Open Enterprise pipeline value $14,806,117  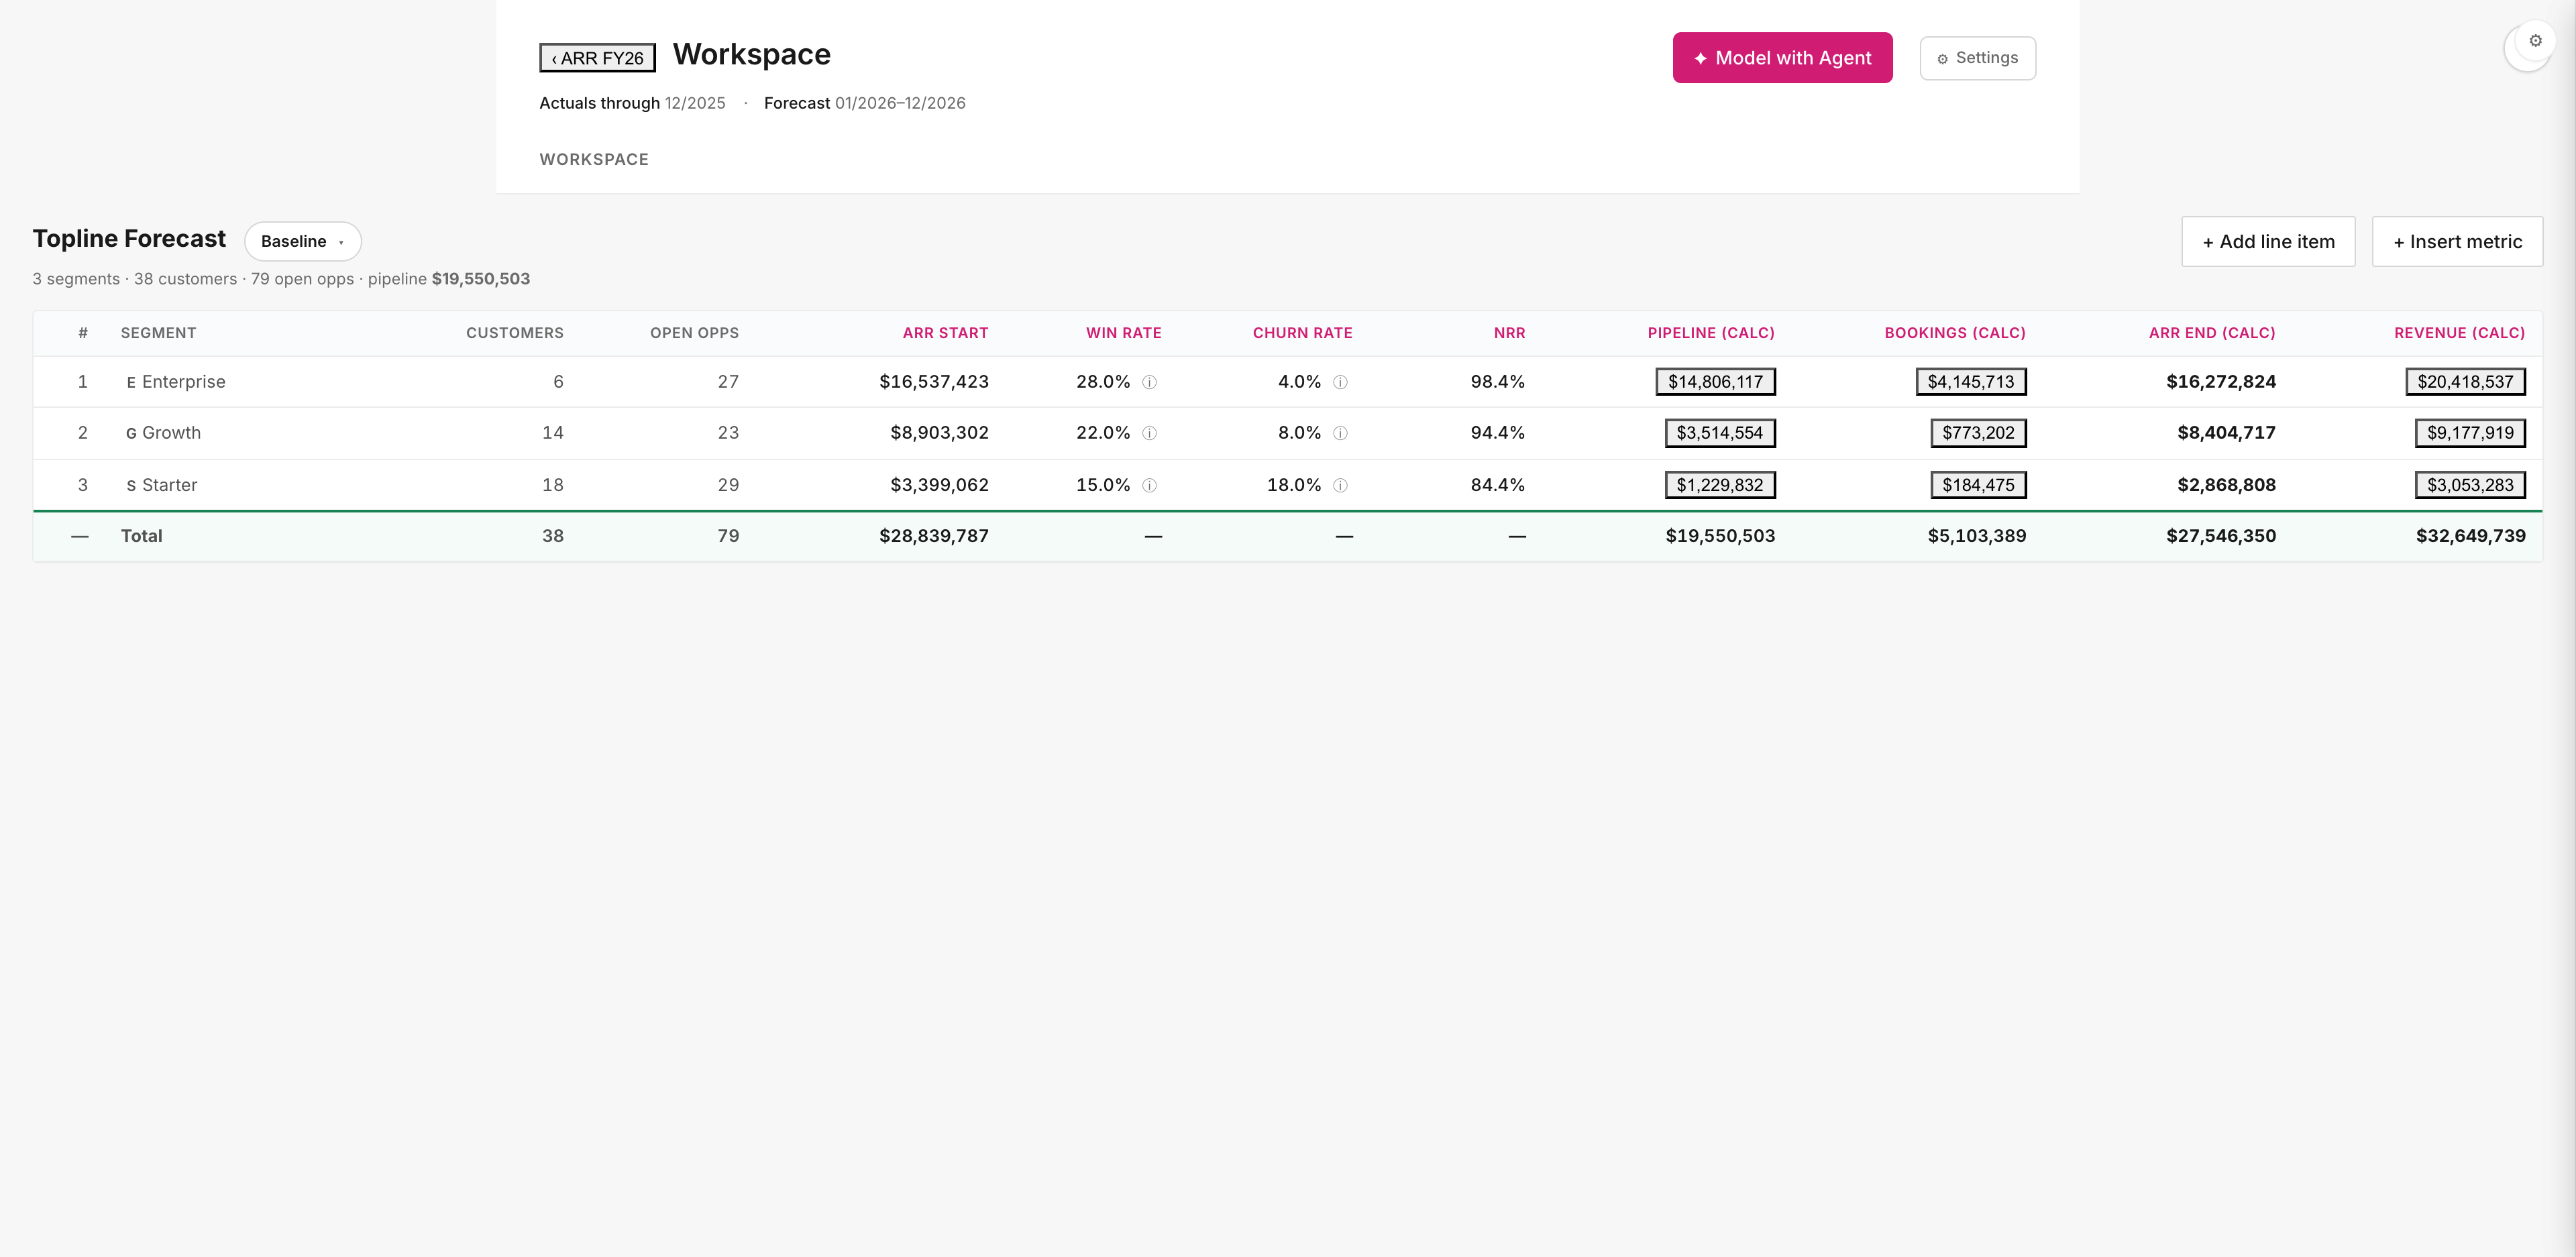(x=1715, y=382)
